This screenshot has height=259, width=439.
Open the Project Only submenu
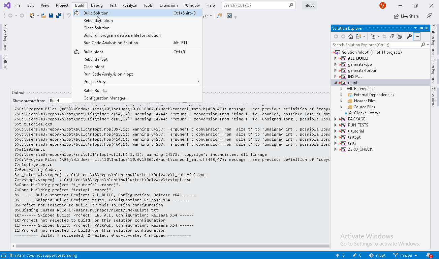coord(137,82)
